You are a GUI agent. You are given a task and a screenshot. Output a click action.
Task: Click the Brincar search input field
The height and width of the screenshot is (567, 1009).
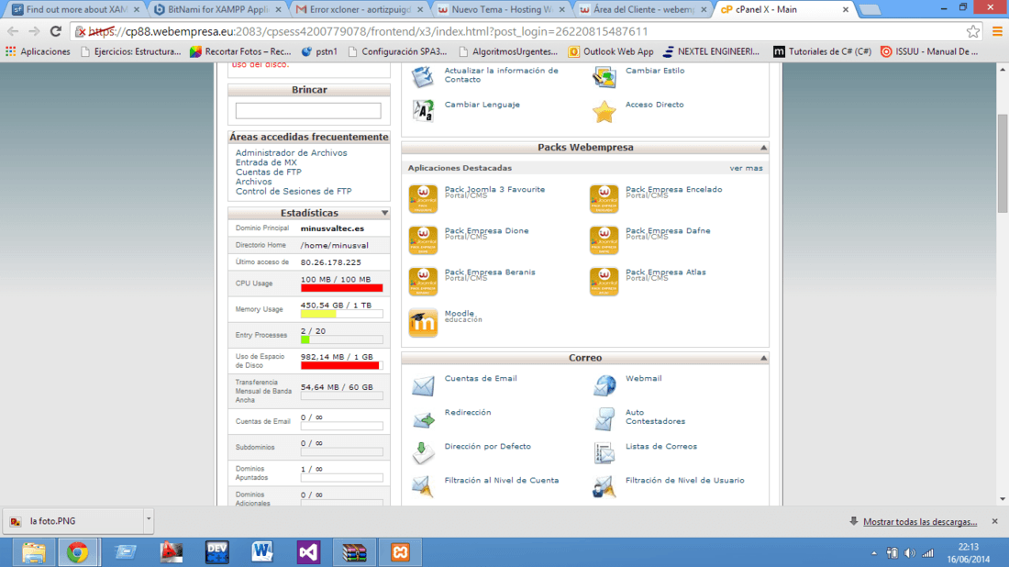308,111
